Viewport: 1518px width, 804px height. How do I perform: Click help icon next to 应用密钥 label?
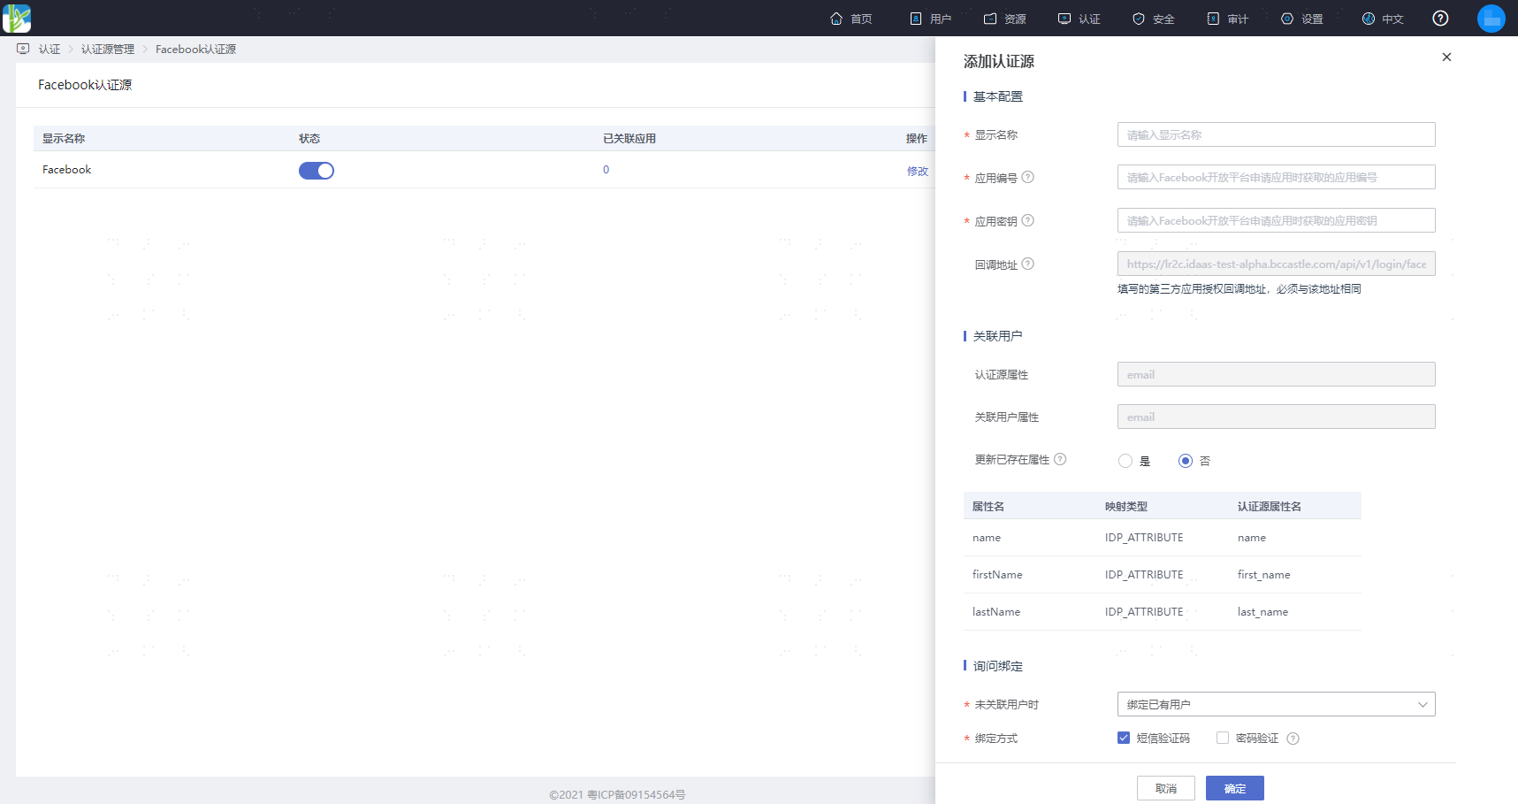coord(1027,220)
